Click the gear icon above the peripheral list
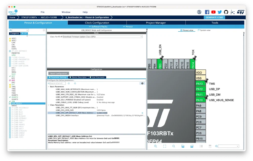Screen dimensions: 253x161 [44, 30]
